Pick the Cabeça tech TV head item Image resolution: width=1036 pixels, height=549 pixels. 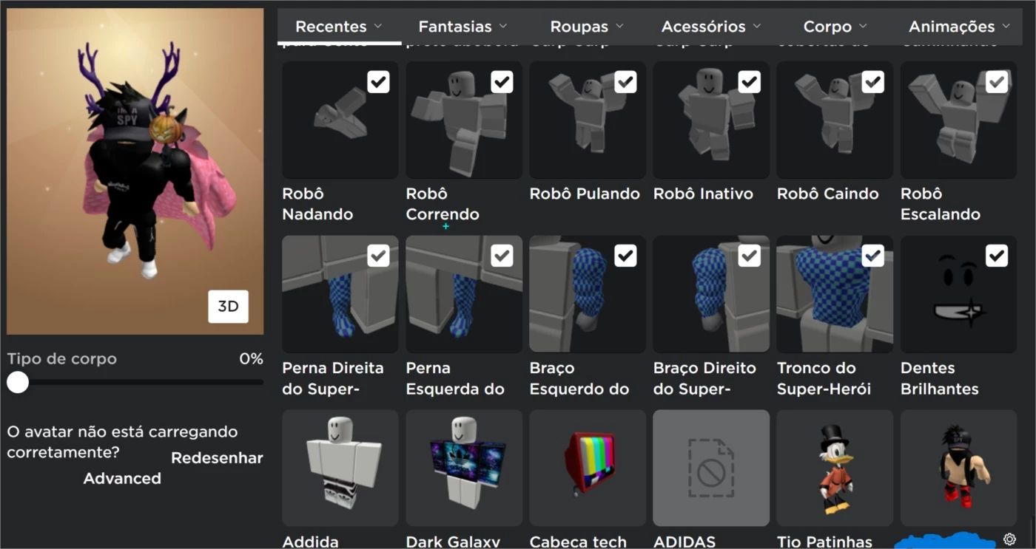click(587, 468)
